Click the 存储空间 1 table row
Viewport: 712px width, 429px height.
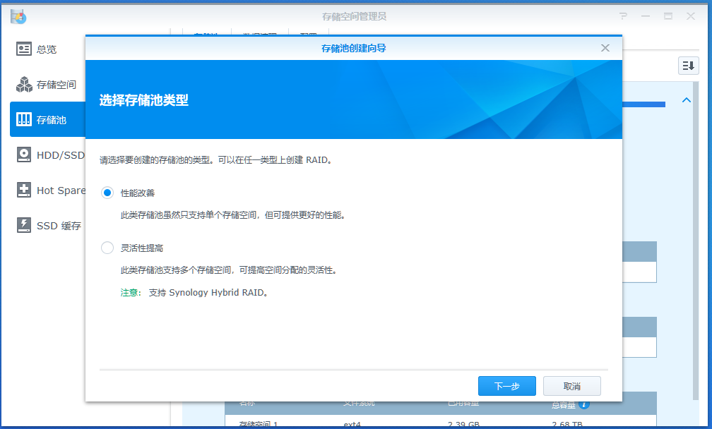pyautogui.click(x=441, y=423)
